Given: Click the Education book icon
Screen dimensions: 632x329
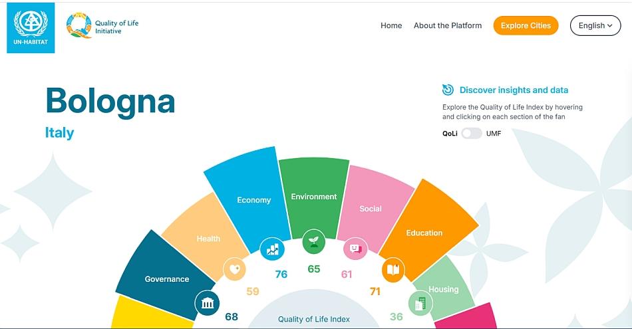Looking at the screenshot, I should click(x=393, y=270).
